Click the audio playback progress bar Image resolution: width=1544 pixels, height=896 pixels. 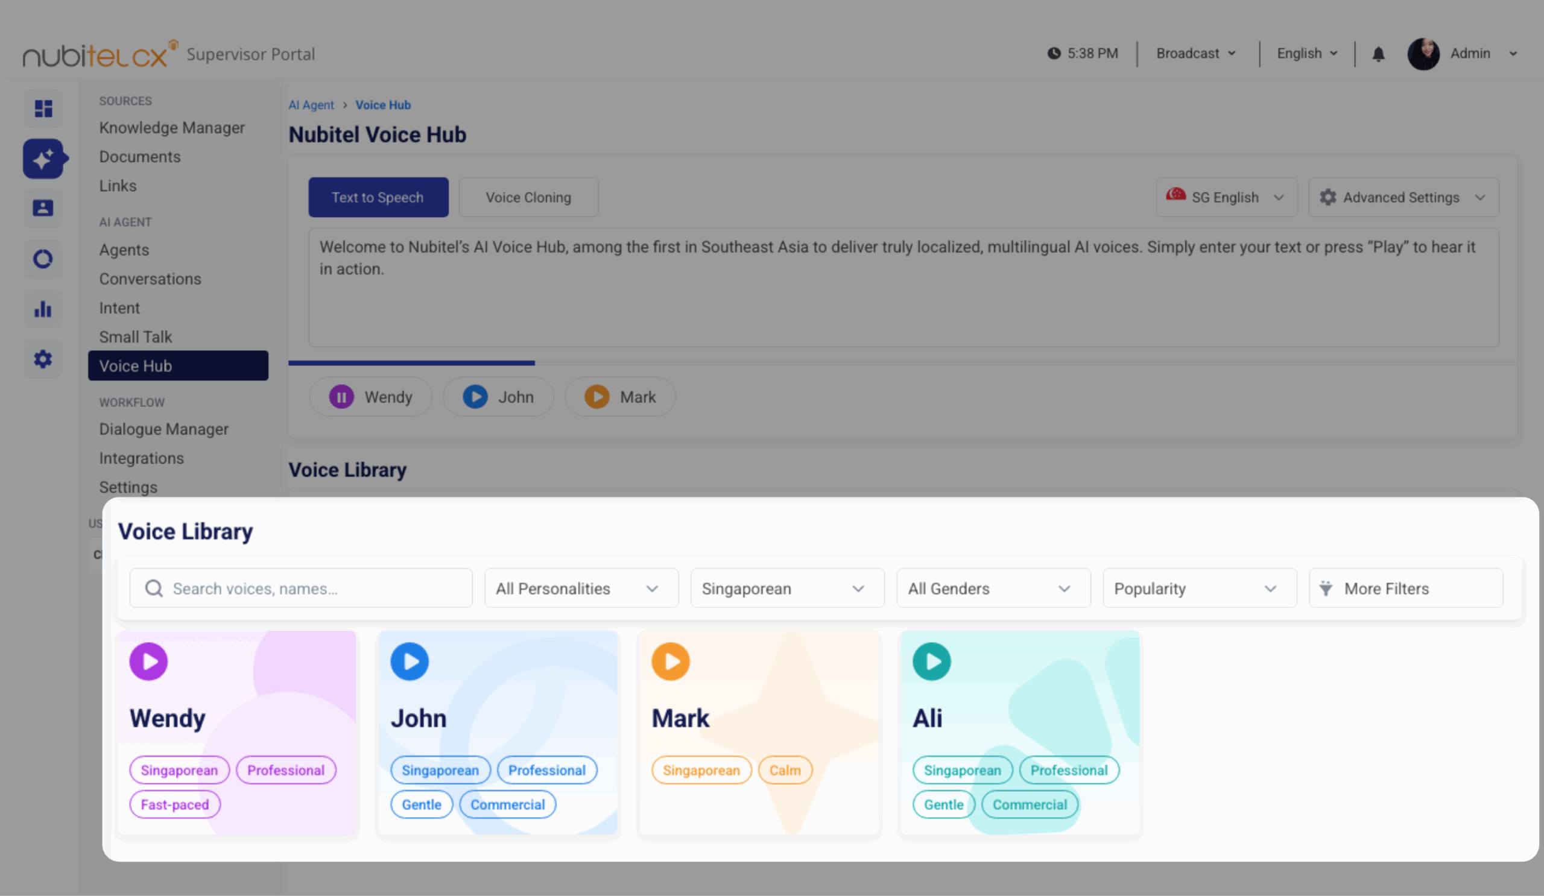coord(902,363)
